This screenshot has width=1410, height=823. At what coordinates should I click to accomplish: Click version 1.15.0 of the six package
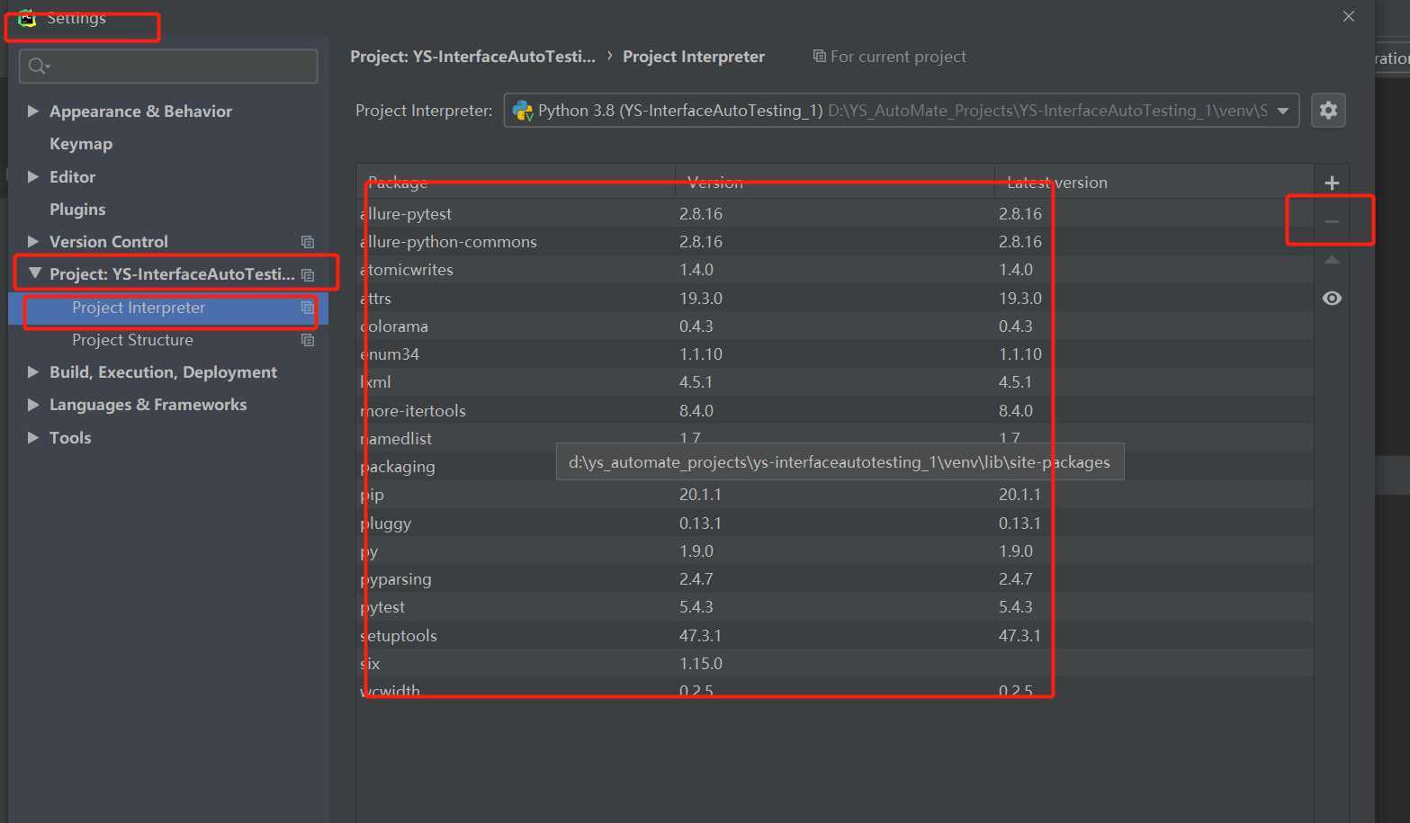click(x=701, y=664)
